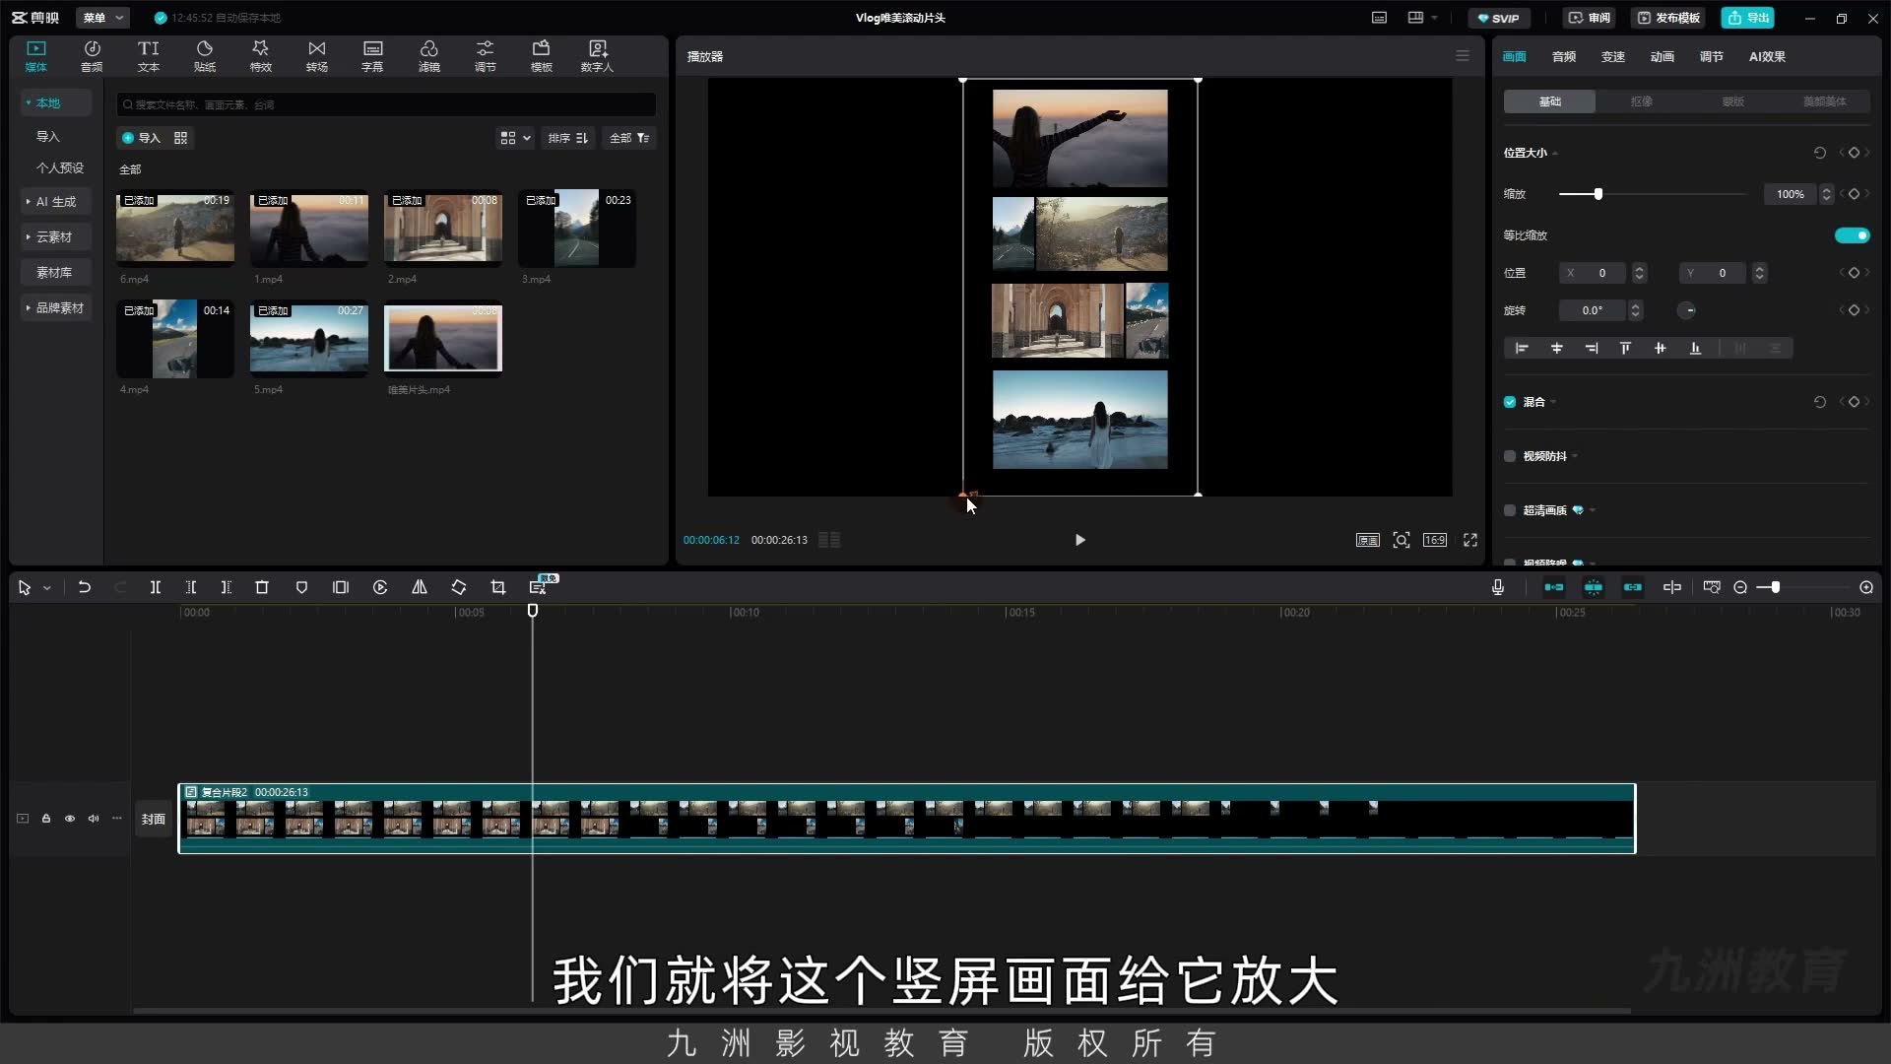
Task: Enable the 视频防抖 checkbox
Action: (x=1510, y=456)
